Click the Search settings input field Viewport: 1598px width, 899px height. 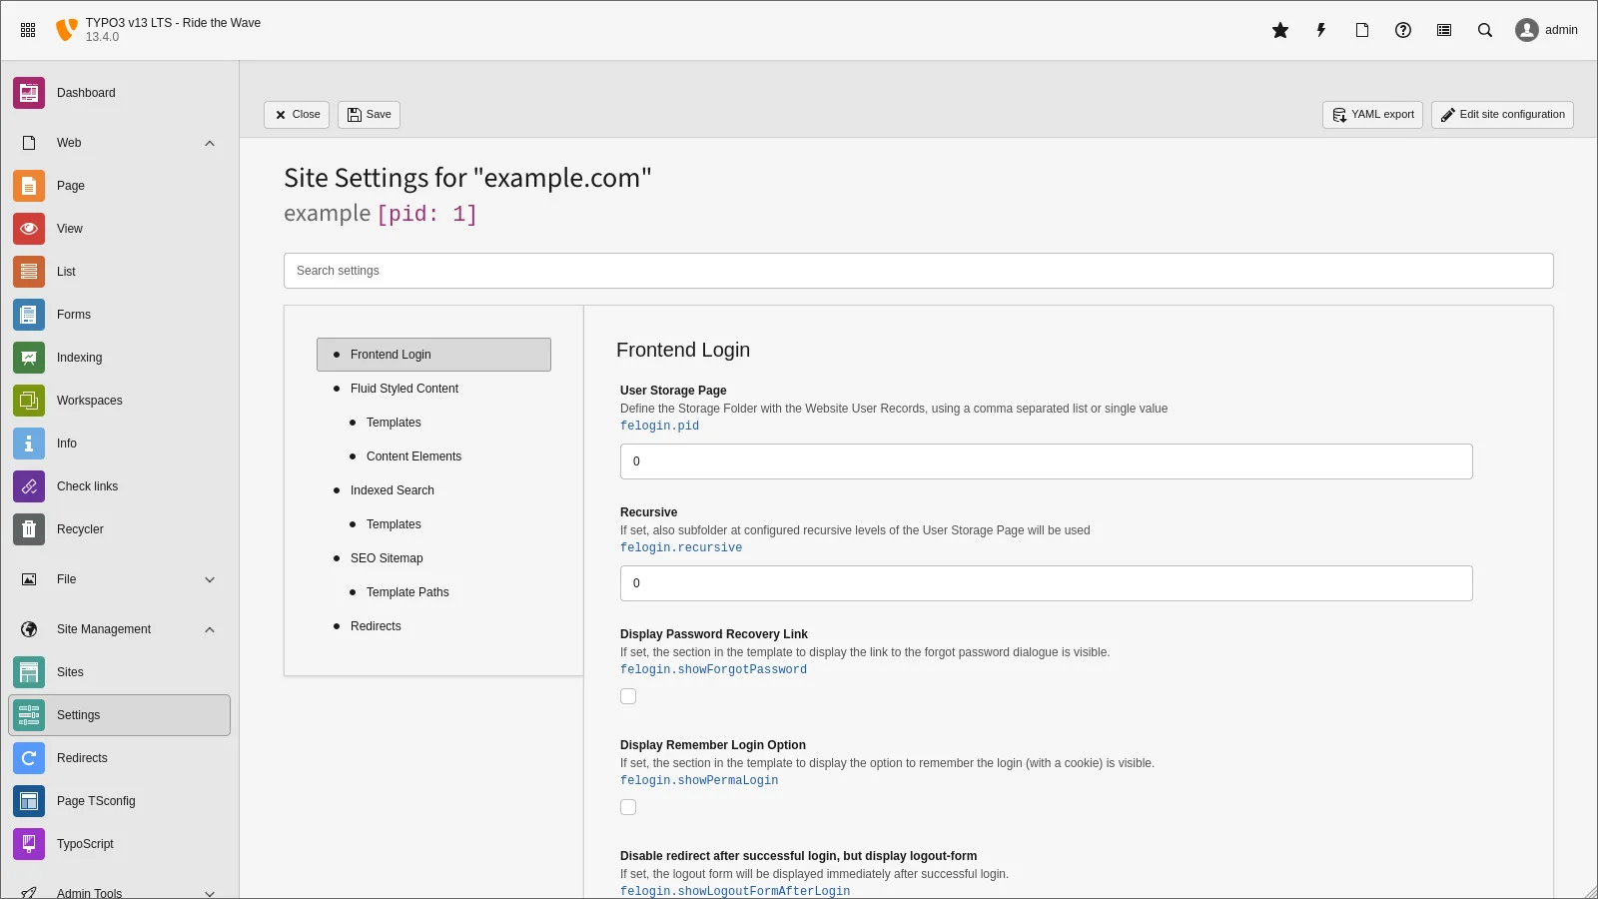(919, 271)
